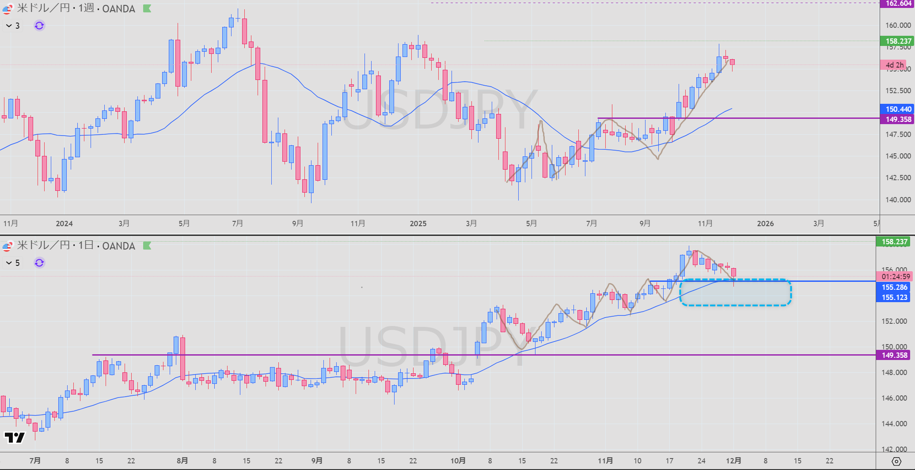Image resolution: width=915 pixels, height=470 pixels.
Task: Click the 155.286 blue price label on daily chart
Action: pyautogui.click(x=894, y=287)
